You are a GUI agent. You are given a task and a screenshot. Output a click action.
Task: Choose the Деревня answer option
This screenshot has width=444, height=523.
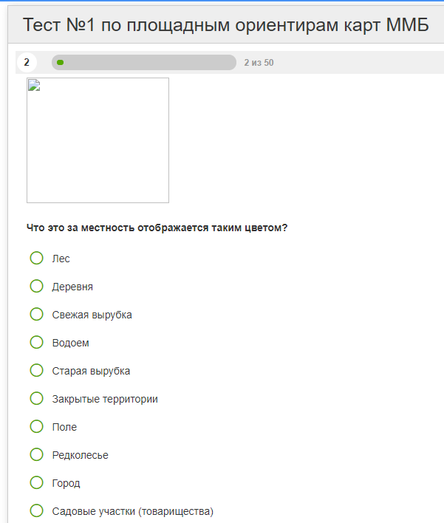(x=36, y=286)
